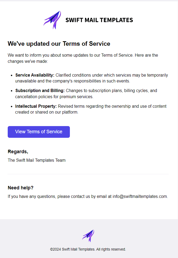The image size is (178, 258).
Task: Click the bullet dot before Service Availability
Action: [x=11, y=75]
